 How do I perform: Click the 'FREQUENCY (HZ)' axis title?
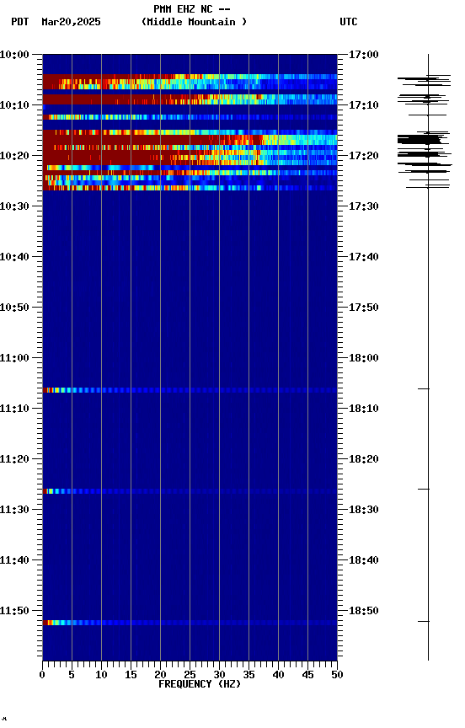200,684
